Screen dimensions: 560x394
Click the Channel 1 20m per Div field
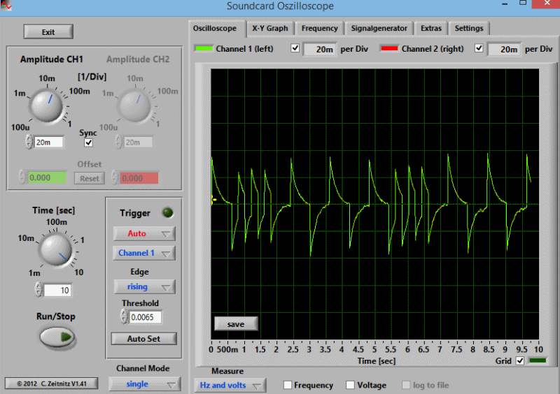(x=320, y=49)
